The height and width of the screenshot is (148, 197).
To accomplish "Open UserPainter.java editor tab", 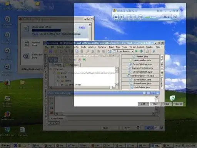I will (x=140, y=87).
